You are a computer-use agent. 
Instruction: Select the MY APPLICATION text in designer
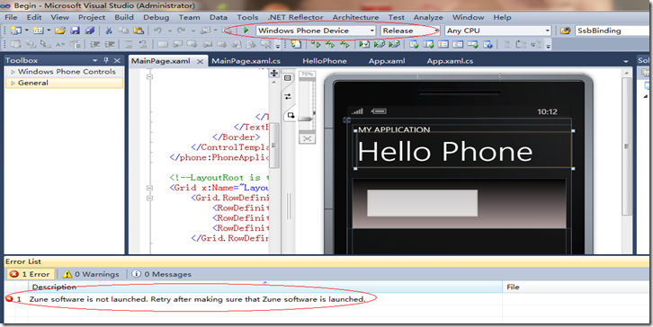pyautogui.click(x=394, y=129)
